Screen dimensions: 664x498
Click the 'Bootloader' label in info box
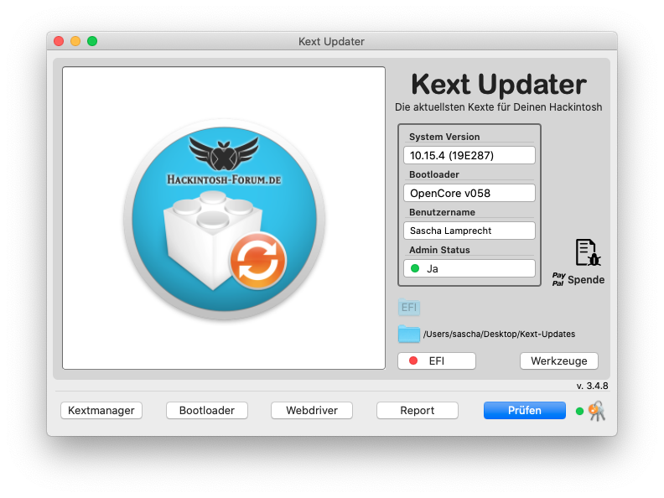(x=434, y=174)
